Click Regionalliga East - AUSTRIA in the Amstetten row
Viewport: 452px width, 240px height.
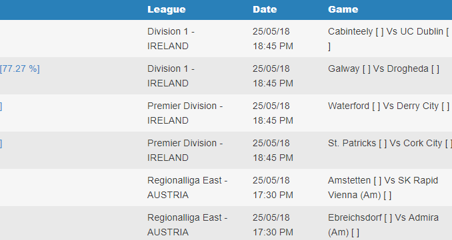[x=187, y=187]
